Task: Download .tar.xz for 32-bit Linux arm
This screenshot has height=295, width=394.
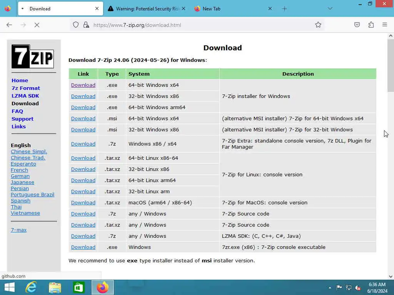Action: [83, 191]
